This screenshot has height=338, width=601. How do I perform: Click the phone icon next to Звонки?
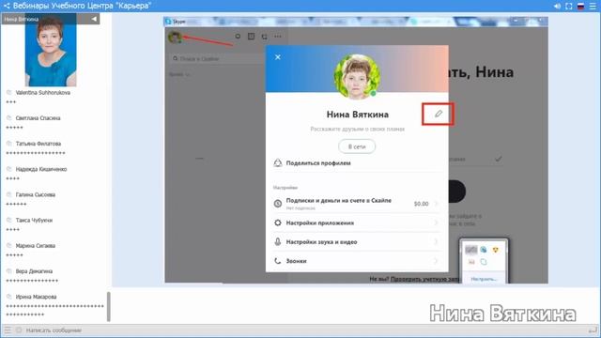tap(278, 261)
